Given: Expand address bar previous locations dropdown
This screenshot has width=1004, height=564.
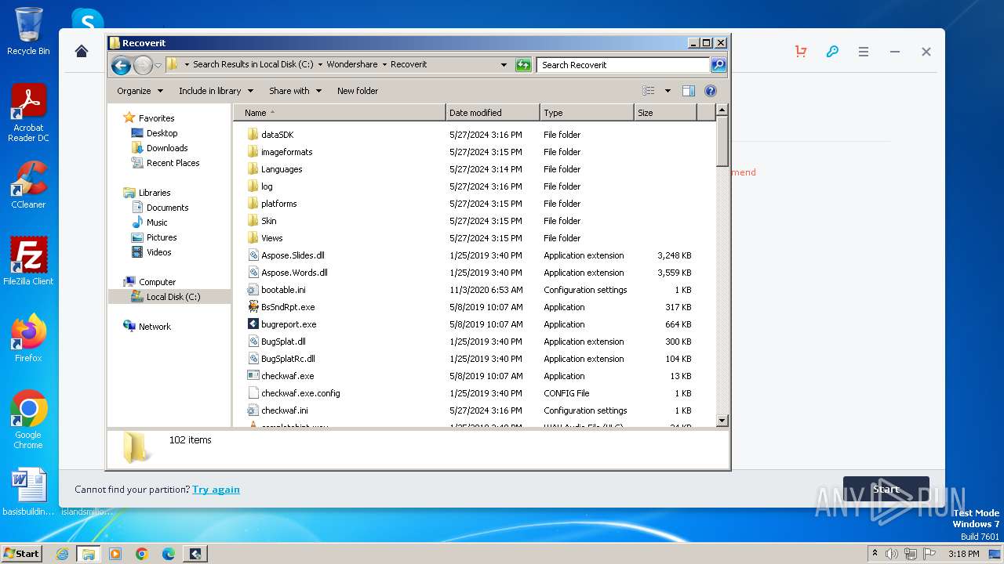Looking at the screenshot, I should coord(504,65).
